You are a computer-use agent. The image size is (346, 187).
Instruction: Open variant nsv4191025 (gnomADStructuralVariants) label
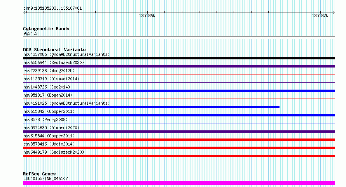coord(66,103)
